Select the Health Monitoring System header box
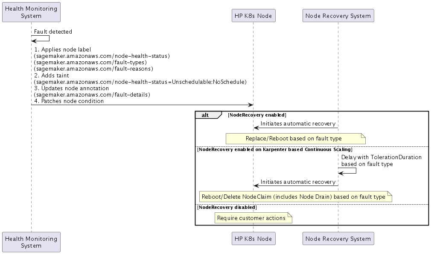The height and width of the screenshot is (254, 431). pyautogui.click(x=31, y=12)
